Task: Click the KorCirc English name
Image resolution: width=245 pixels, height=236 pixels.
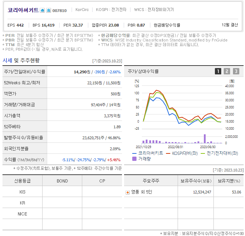Action: pyautogui.click(x=82, y=10)
